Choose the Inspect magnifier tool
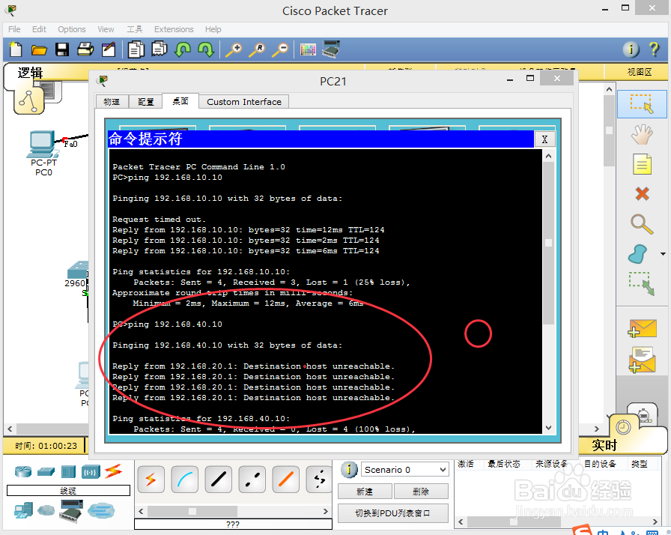The image size is (671, 535). [642, 224]
